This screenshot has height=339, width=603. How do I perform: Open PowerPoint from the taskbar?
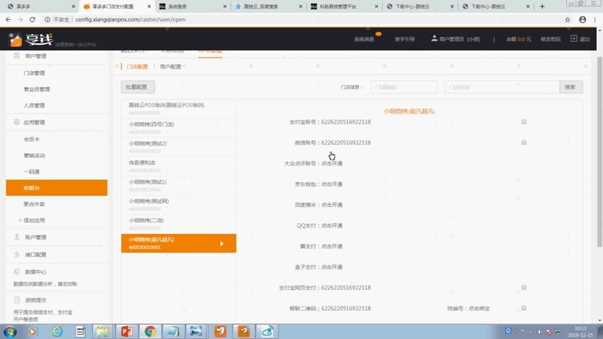click(x=126, y=331)
